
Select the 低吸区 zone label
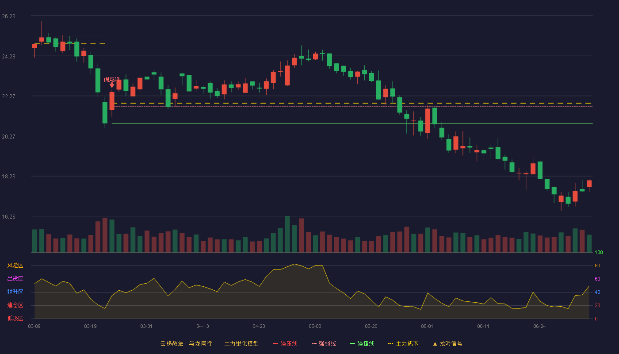(15, 318)
